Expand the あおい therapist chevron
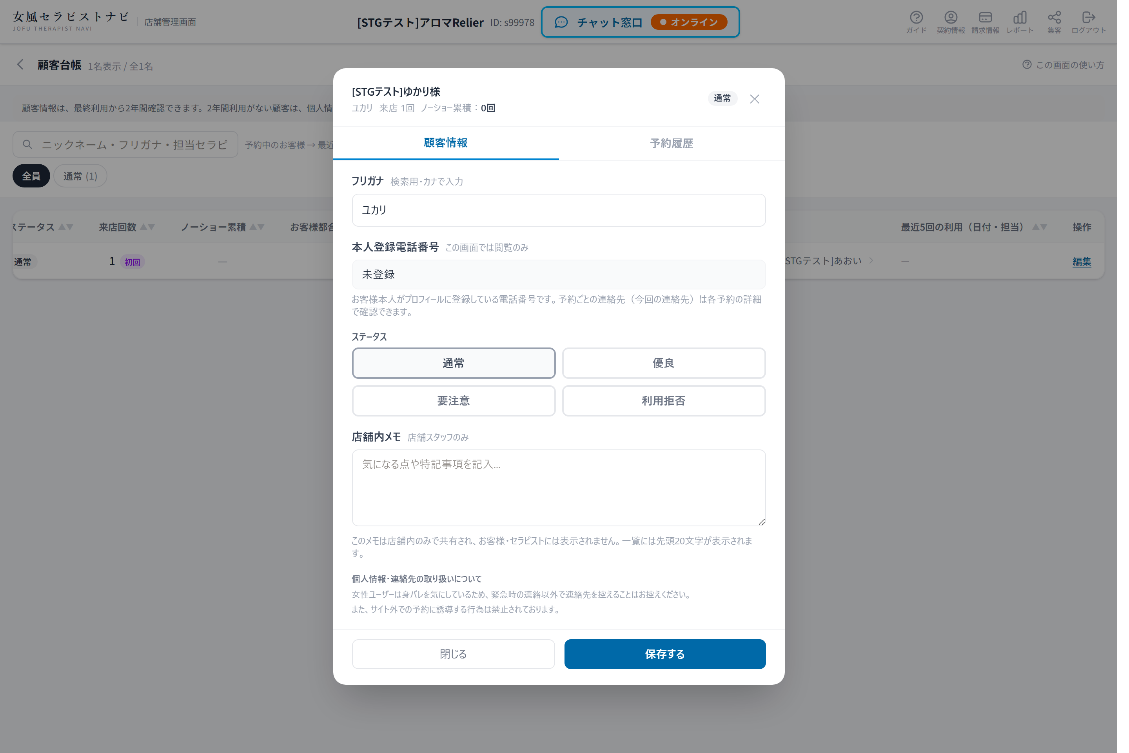The image size is (1129, 753). (x=871, y=261)
